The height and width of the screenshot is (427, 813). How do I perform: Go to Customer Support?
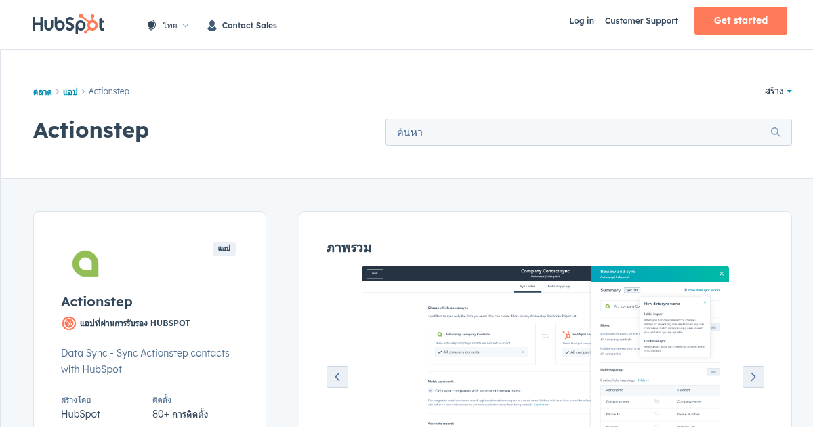(x=642, y=21)
